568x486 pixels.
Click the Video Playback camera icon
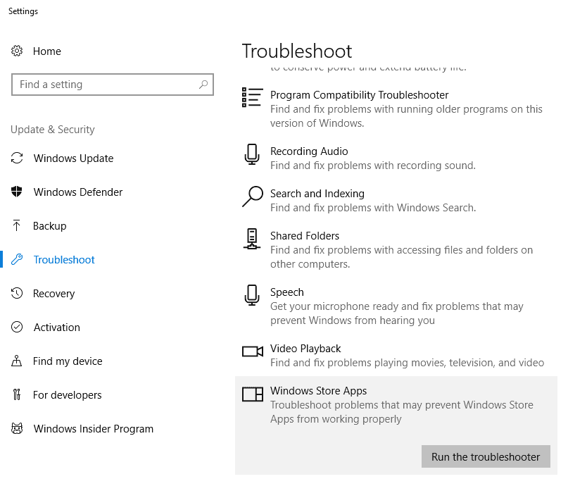251,352
